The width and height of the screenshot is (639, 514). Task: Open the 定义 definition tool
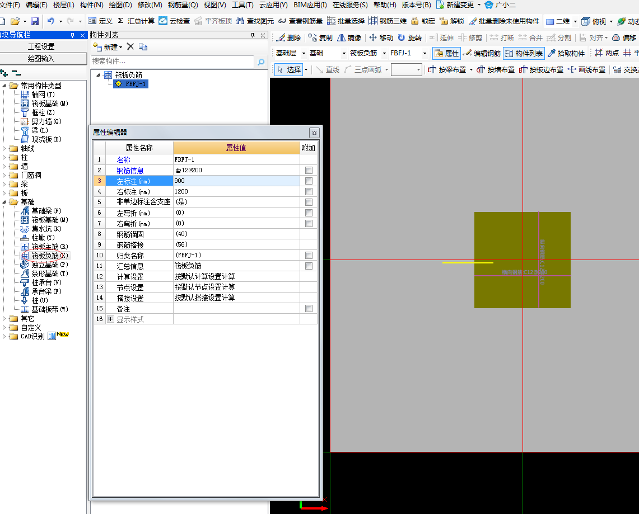pyautogui.click(x=100, y=21)
